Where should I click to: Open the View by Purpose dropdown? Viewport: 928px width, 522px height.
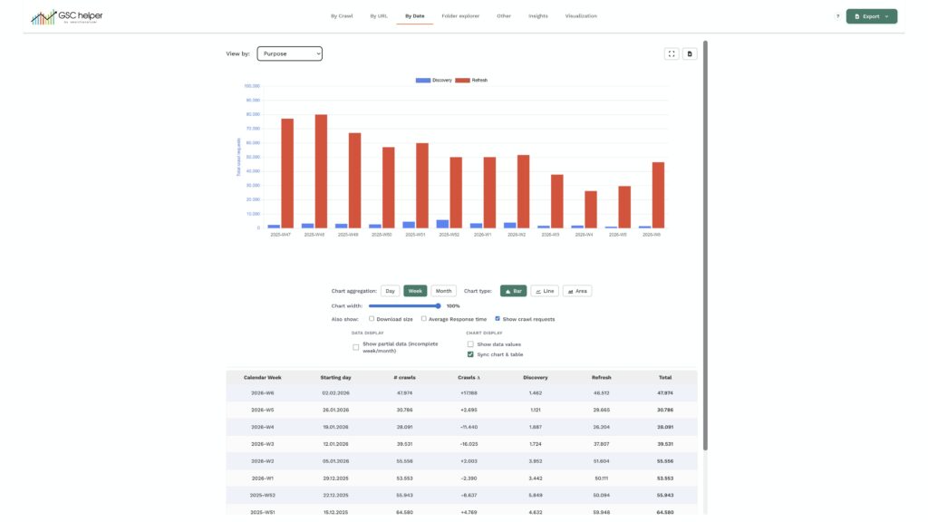(x=289, y=53)
